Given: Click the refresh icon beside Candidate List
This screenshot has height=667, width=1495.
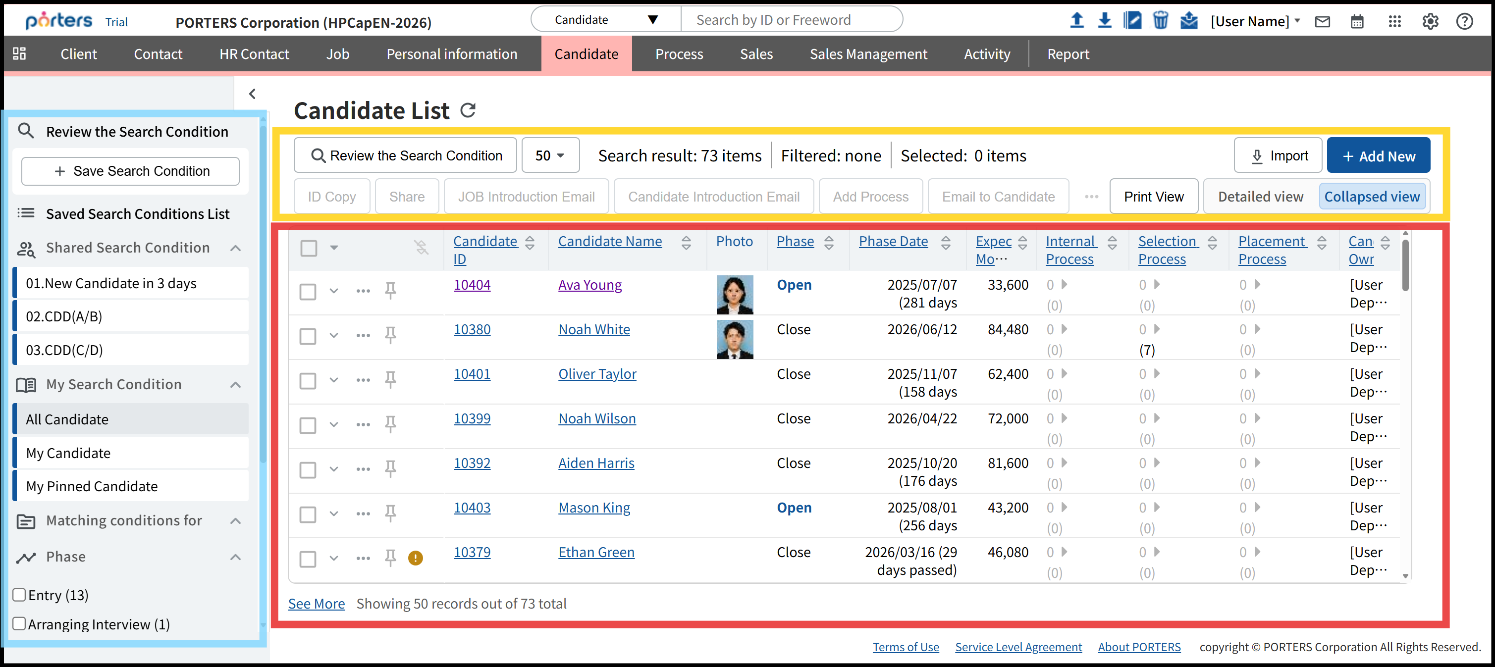Looking at the screenshot, I should point(468,110).
